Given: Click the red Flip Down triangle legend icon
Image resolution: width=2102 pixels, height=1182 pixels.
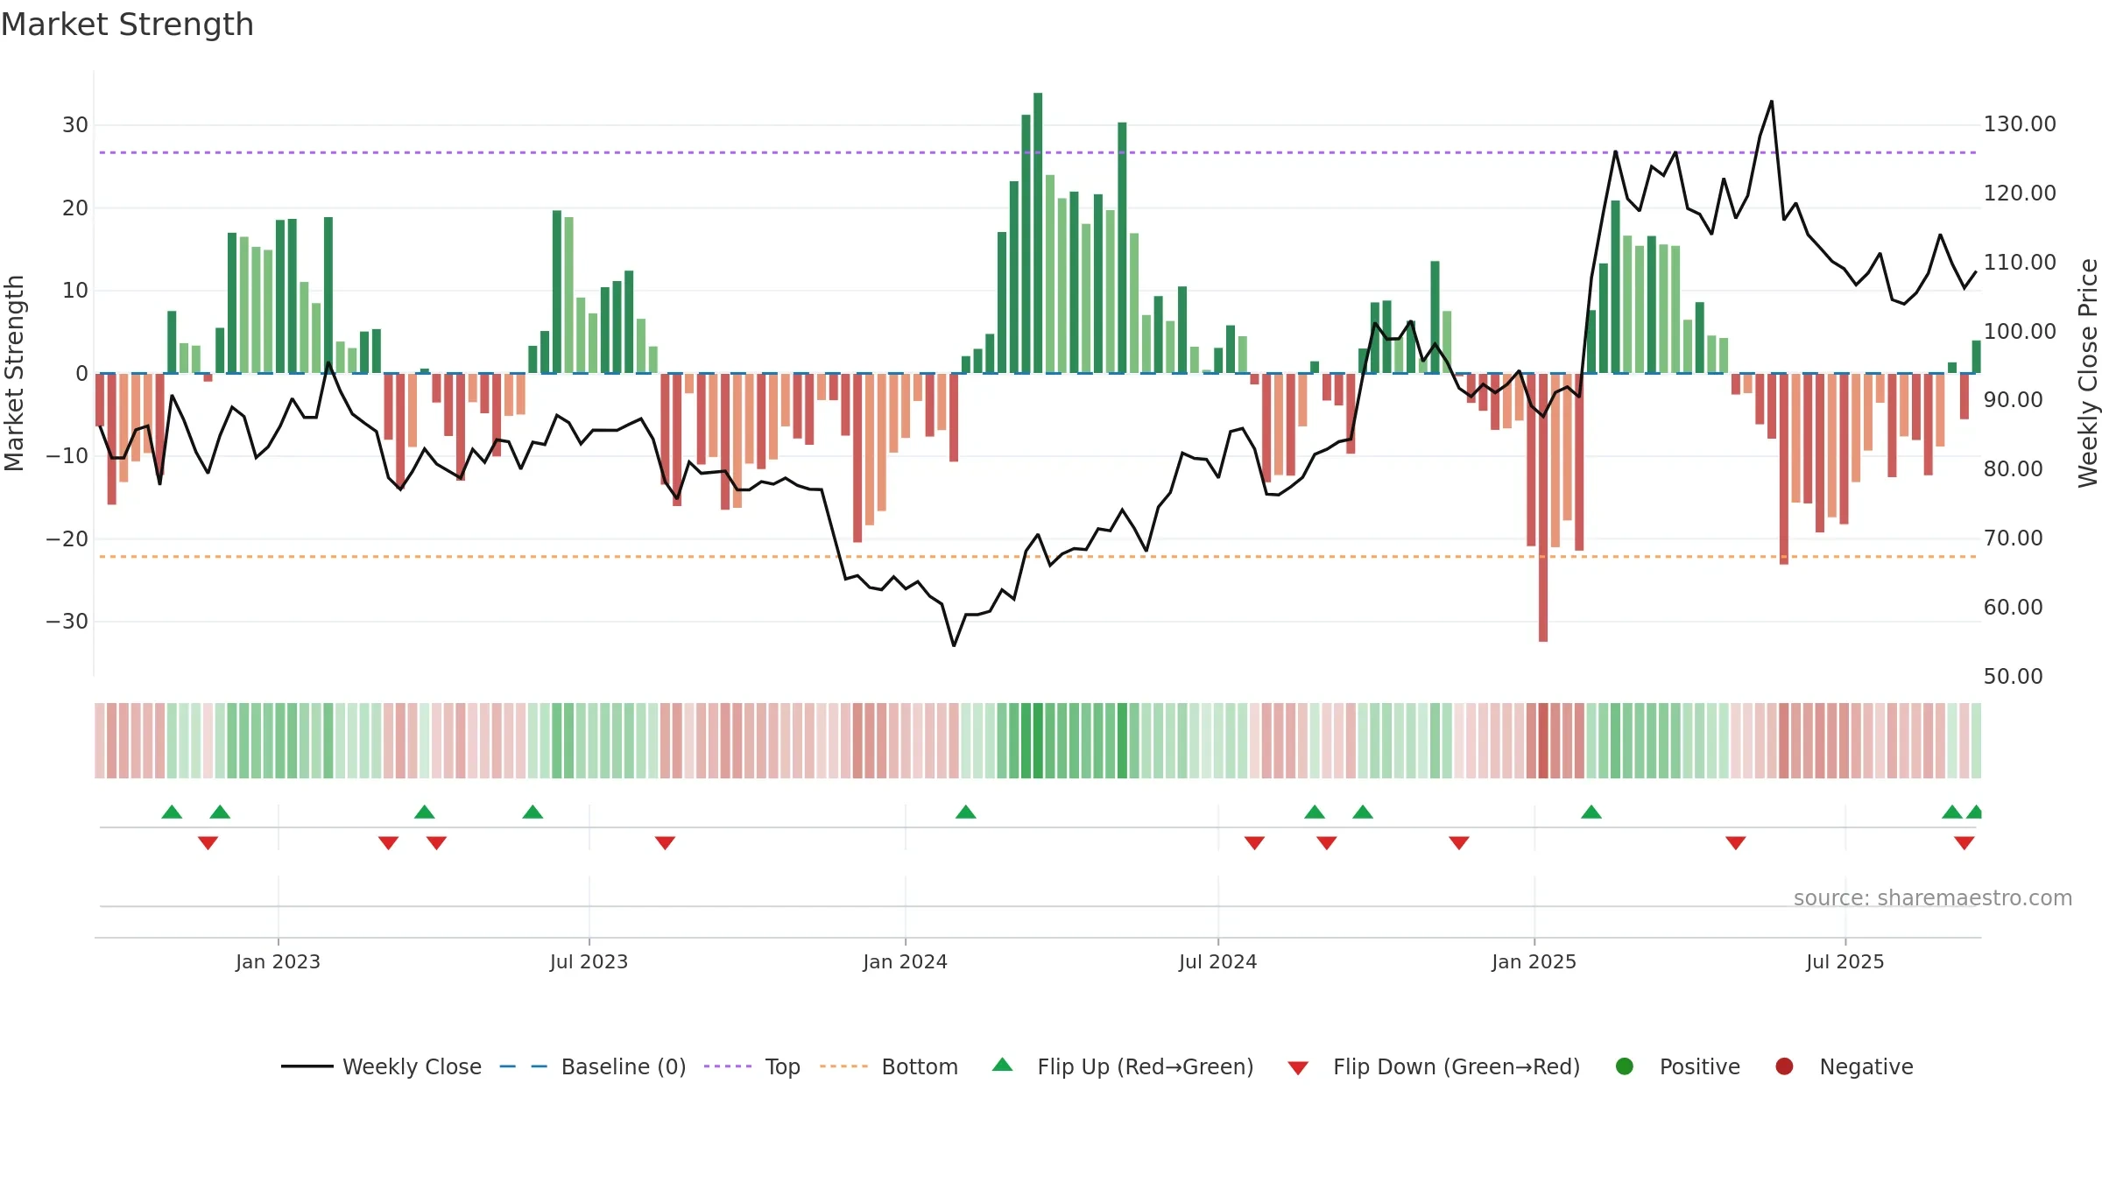Looking at the screenshot, I should [1299, 1068].
